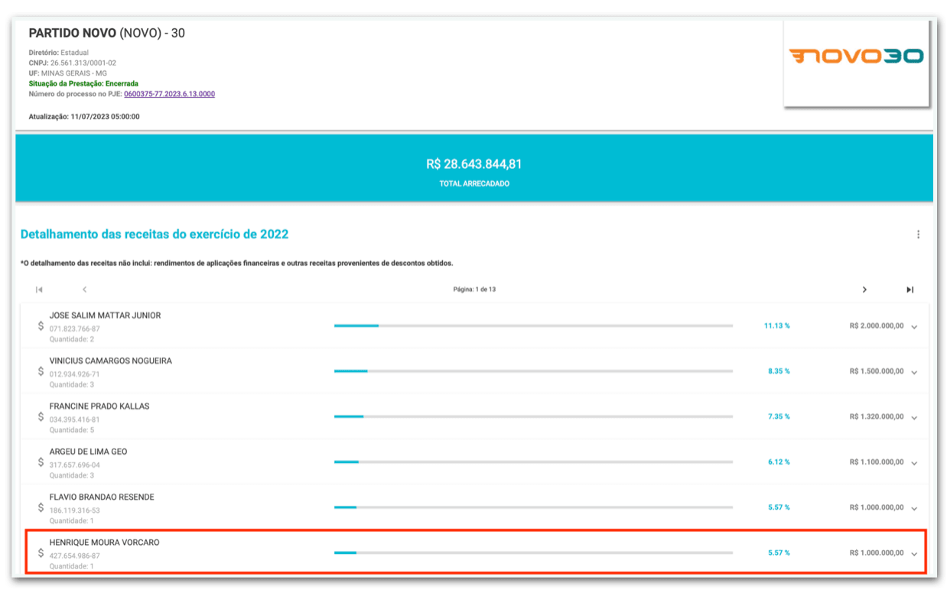This screenshot has width=947, height=593.
Task: Select the name FRANCINE PRADO KALLAS
Action: 99,407
